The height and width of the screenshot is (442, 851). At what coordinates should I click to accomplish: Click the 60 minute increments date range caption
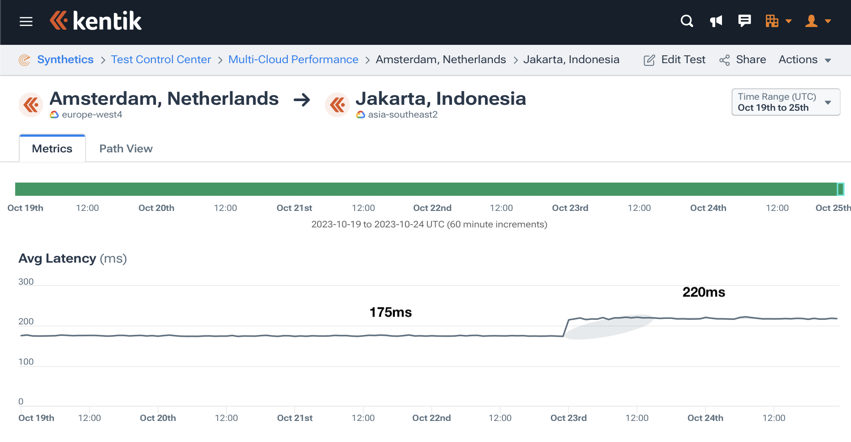click(429, 225)
